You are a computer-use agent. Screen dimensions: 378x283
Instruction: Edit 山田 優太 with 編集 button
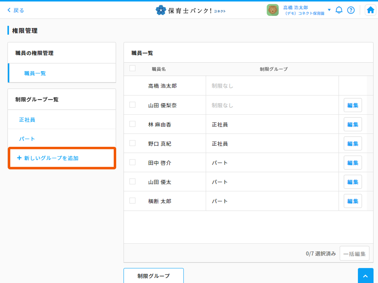click(352, 182)
